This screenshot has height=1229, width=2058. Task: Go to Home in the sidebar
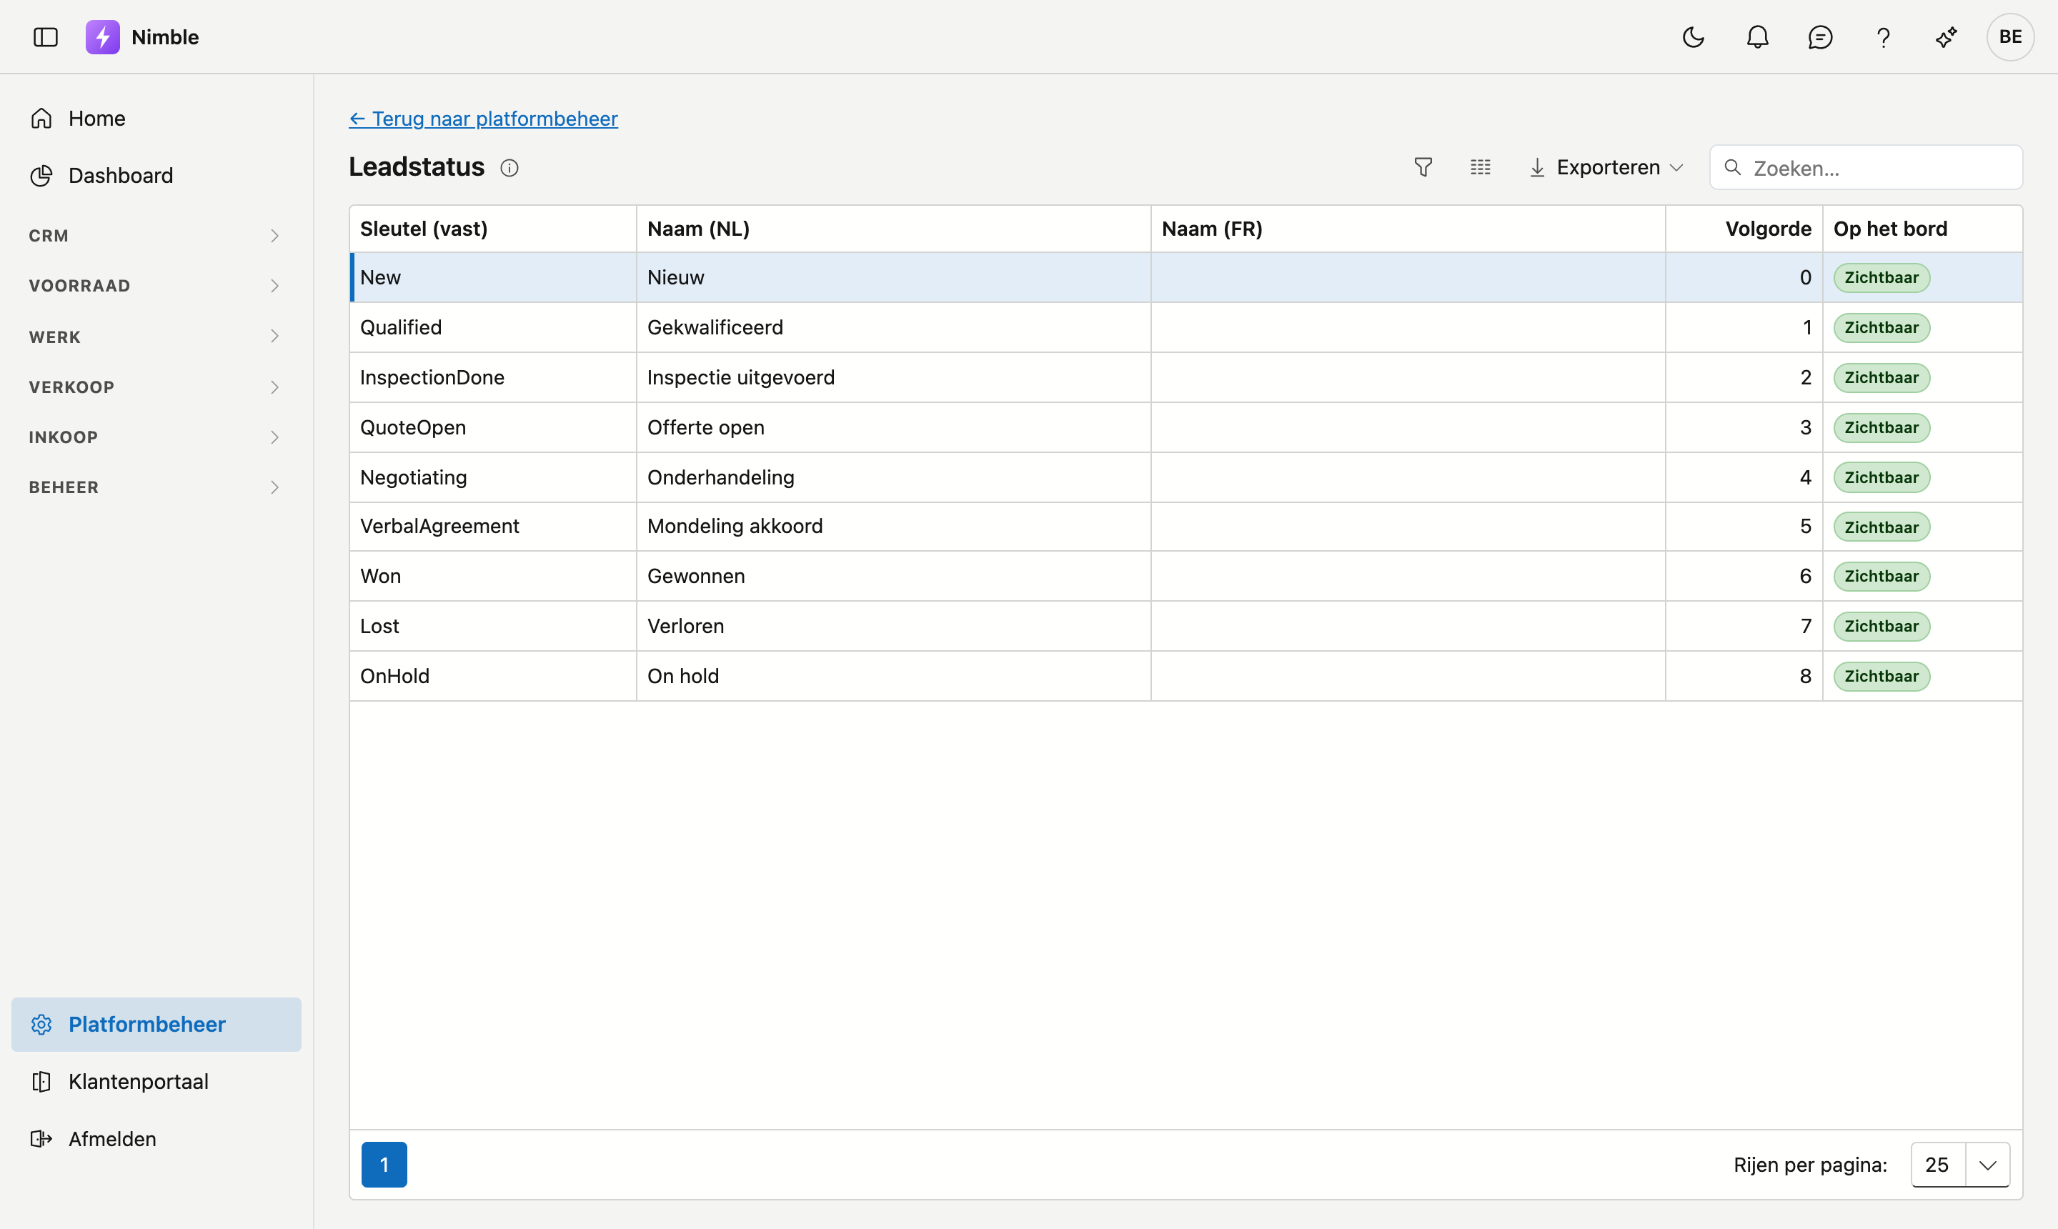156,119
